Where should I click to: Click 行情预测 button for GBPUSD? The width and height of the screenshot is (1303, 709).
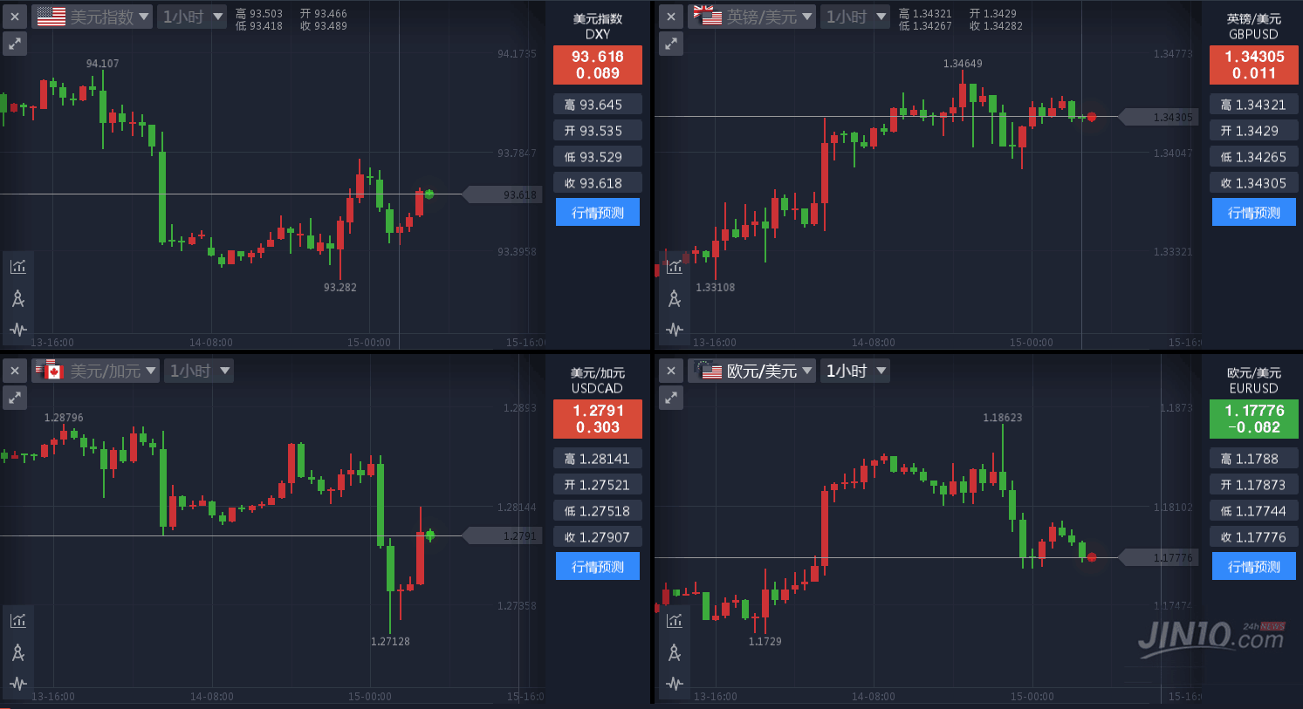(1254, 213)
